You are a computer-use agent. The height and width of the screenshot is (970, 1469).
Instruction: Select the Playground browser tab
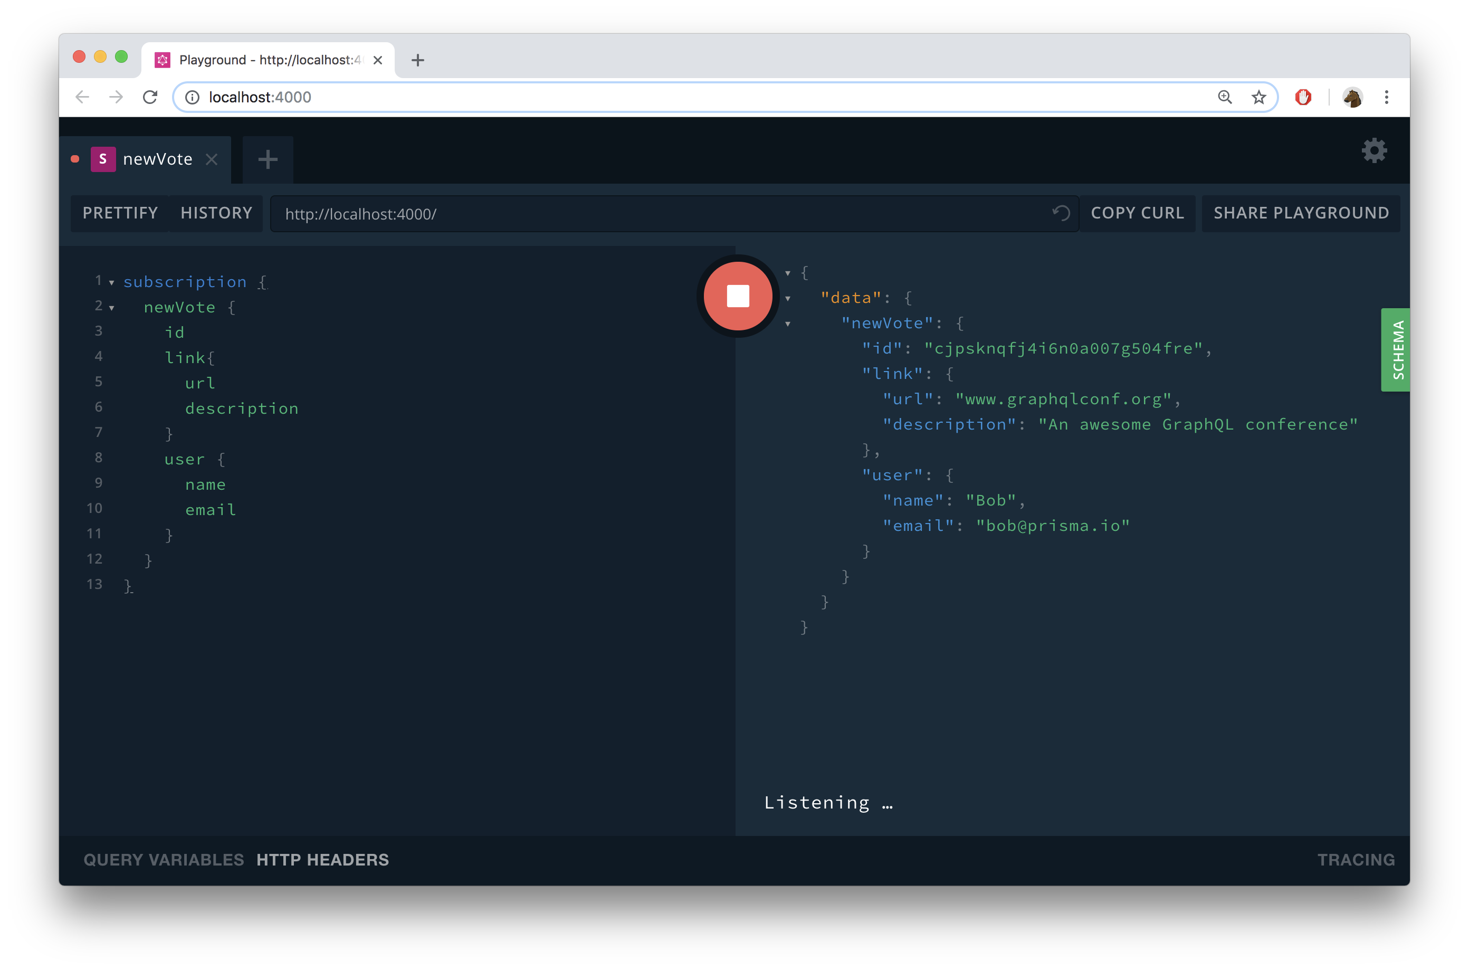tap(268, 60)
